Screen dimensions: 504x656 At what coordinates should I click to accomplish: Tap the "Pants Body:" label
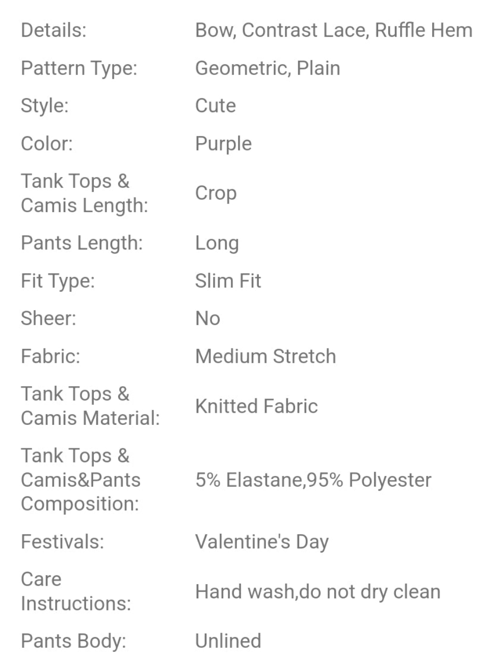[x=73, y=641]
